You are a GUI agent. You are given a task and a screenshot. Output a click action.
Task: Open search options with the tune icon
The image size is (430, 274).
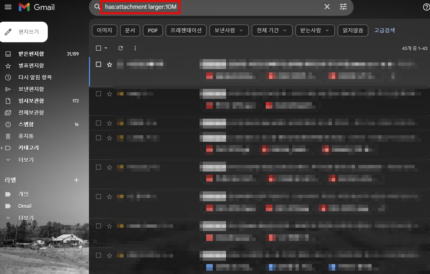tap(343, 7)
